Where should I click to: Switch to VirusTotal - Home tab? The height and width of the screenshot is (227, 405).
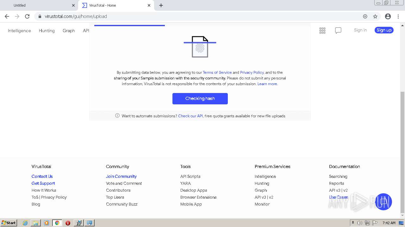(x=115, y=5)
